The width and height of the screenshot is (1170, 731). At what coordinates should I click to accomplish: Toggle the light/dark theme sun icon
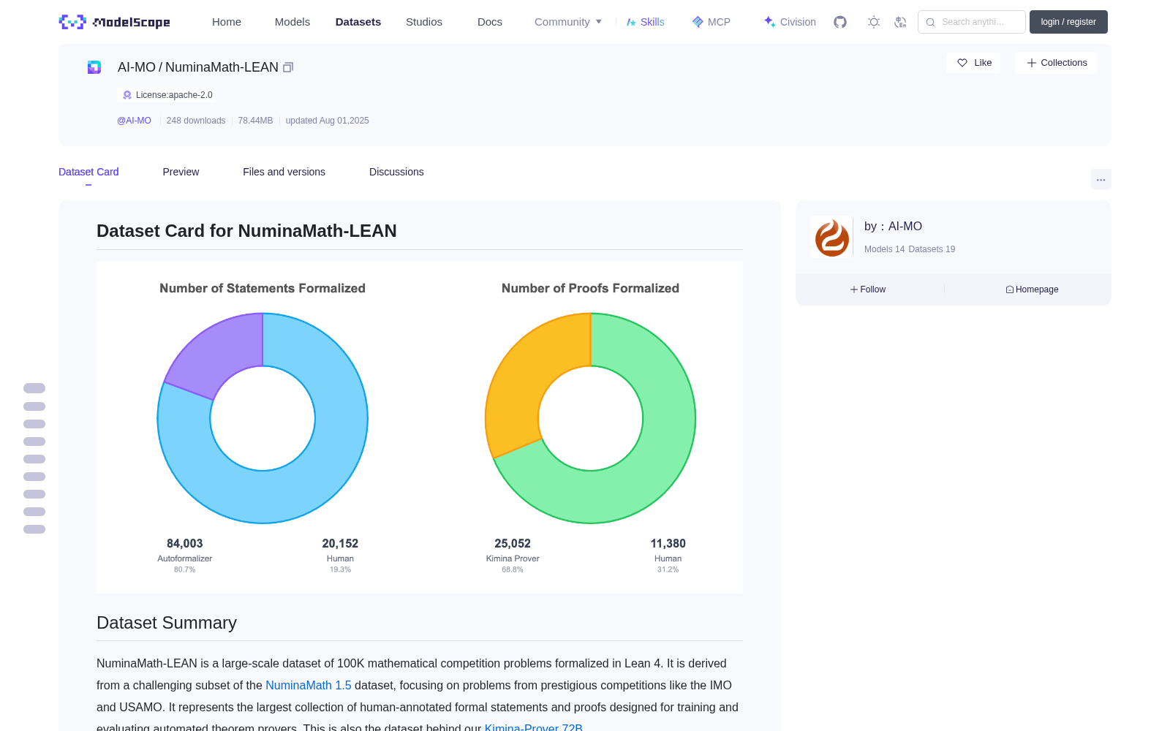click(874, 22)
